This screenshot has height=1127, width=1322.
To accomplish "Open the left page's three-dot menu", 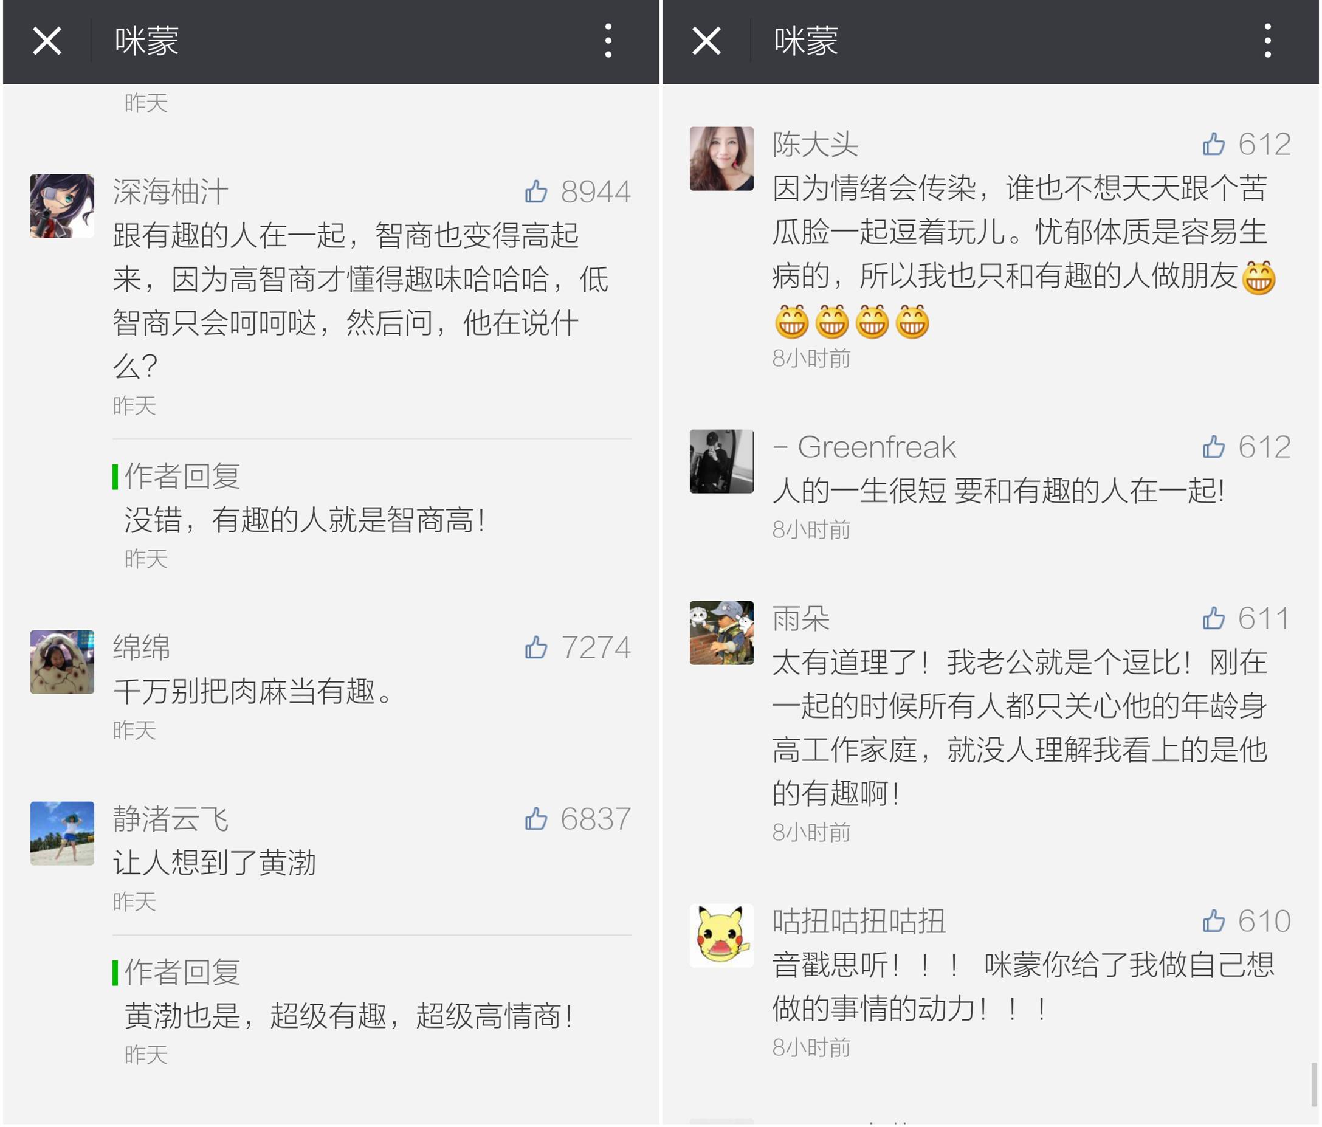I will pos(608,41).
